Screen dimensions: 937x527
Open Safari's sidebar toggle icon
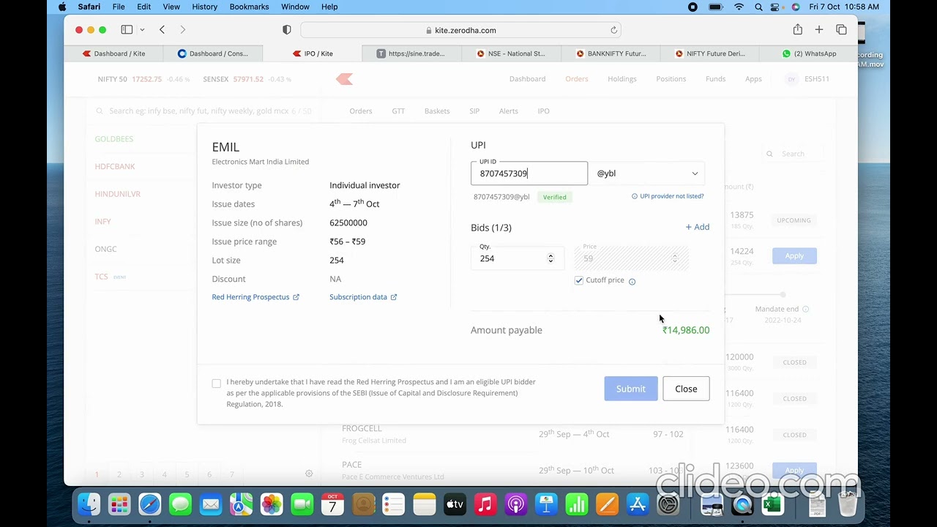[x=127, y=30]
